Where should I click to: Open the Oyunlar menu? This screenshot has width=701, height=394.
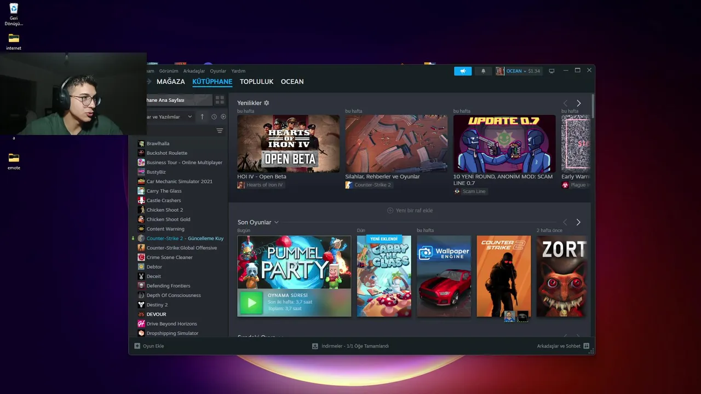(x=218, y=71)
